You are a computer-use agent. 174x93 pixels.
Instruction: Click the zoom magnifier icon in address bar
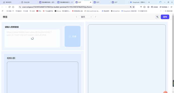pyautogui.click(x=131, y=7)
